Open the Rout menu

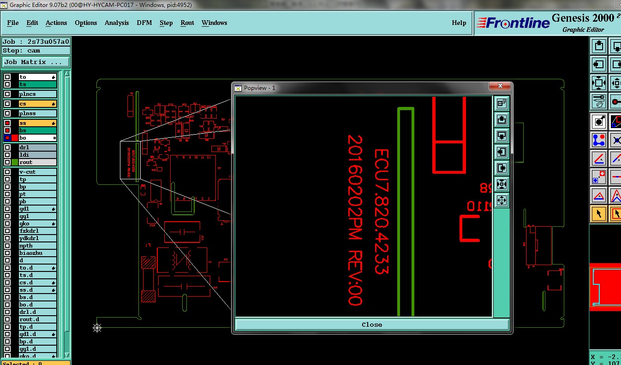click(x=187, y=23)
